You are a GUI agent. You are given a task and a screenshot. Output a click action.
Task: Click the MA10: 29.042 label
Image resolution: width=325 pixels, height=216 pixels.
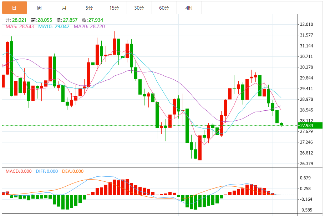point(54,26)
